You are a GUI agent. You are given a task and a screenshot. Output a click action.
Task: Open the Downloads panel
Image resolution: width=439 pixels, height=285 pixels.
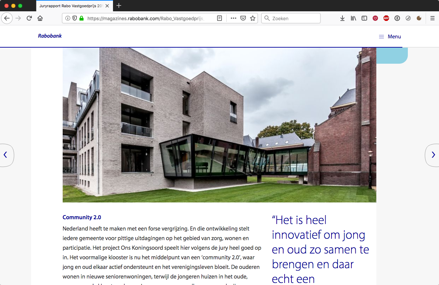(x=342, y=18)
